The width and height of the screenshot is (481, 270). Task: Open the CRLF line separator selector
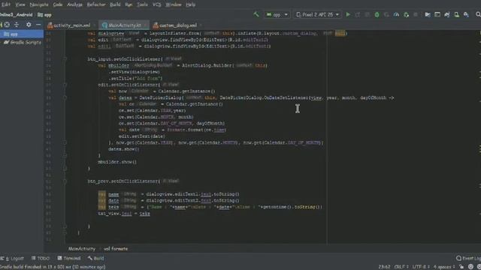pos(401,267)
